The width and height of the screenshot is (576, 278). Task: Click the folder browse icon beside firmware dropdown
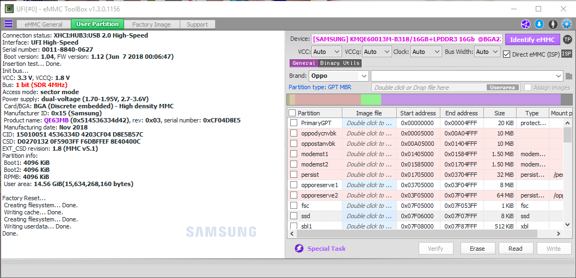569,76
